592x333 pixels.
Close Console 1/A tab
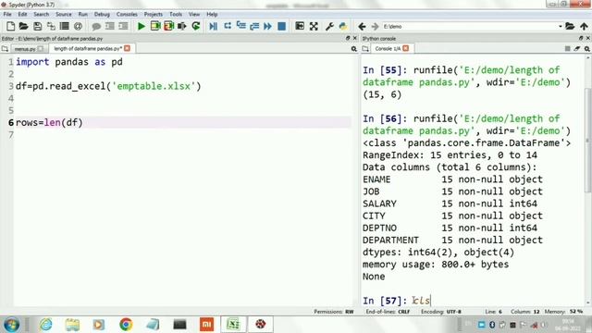405,48
